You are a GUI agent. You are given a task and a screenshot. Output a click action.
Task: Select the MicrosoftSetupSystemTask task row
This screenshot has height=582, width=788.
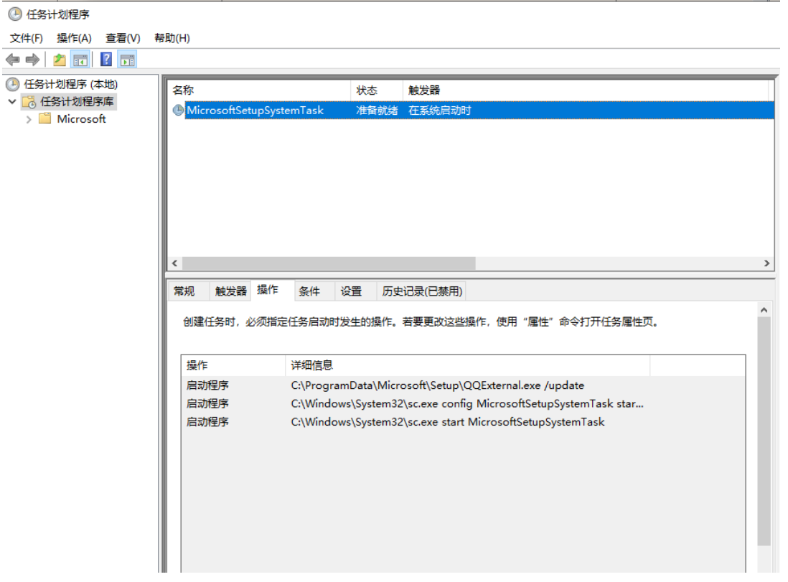point(472,110)
